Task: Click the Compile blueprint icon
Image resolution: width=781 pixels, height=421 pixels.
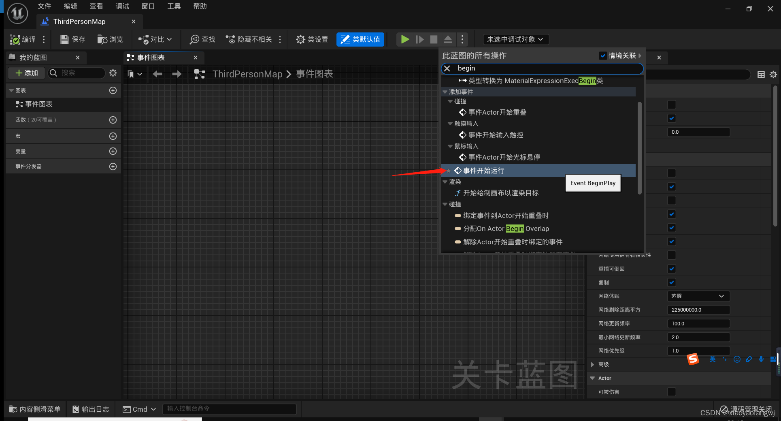Action: (15, 39)
